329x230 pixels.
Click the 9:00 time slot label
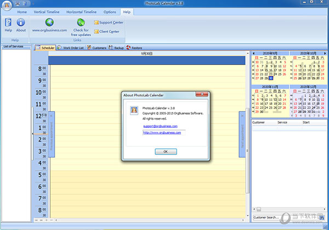[42, 80]
